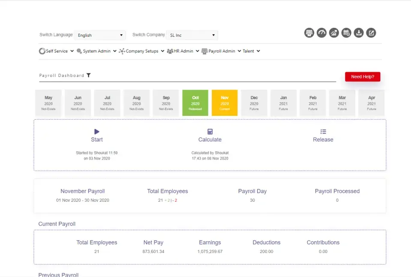Open the Company Setups menu
Screen dimensions: 411x277
coord(142,51)
